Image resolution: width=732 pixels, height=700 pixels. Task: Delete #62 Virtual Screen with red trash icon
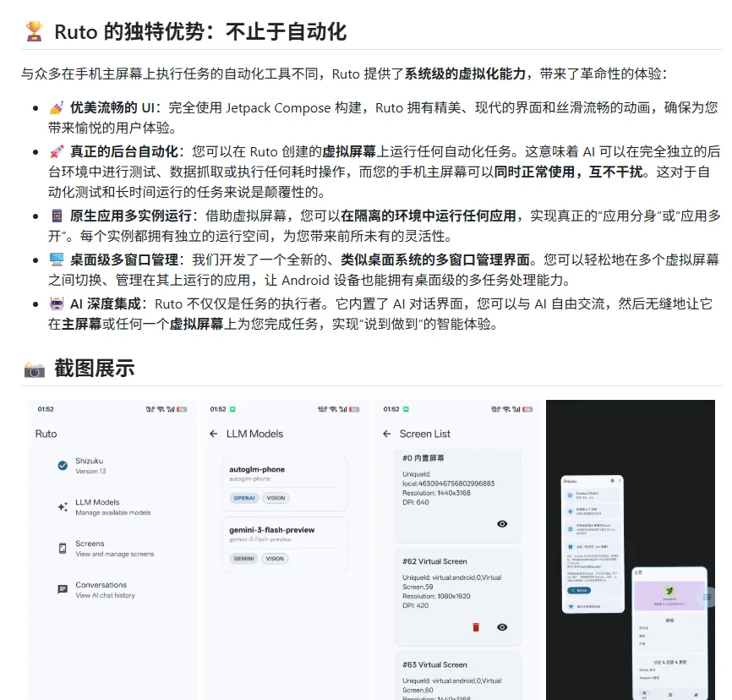coord(476,627)
